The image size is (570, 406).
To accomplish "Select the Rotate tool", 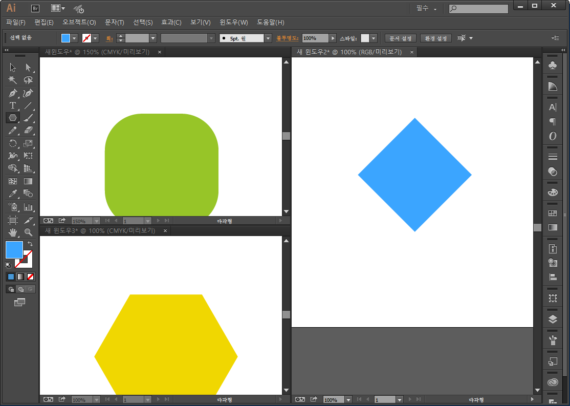I will (13, 143).
